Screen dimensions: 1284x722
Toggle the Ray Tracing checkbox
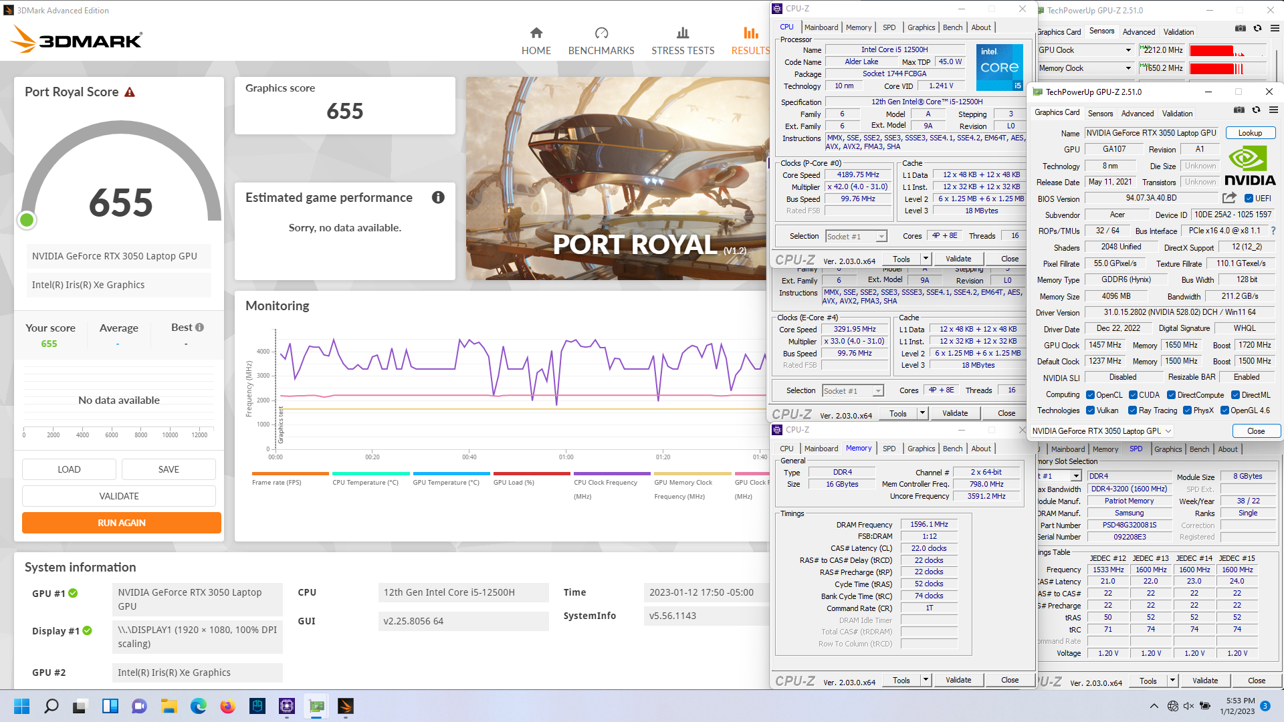tap(1132, 410)
